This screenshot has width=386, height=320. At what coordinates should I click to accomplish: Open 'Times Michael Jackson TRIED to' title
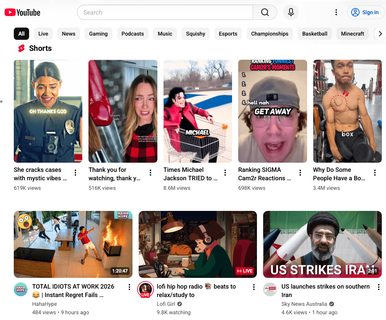pos(191,174)
